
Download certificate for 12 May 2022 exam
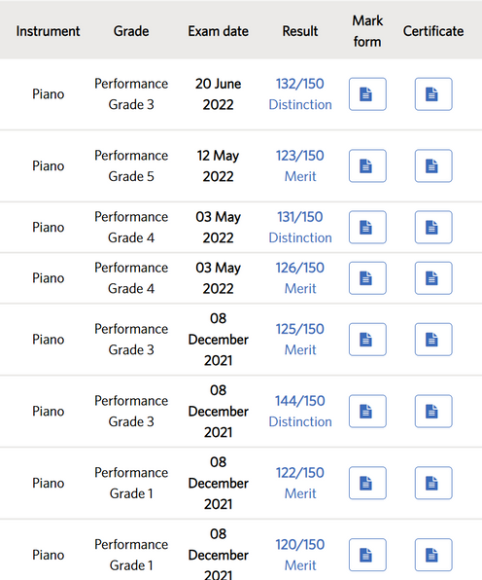[433, 165]
